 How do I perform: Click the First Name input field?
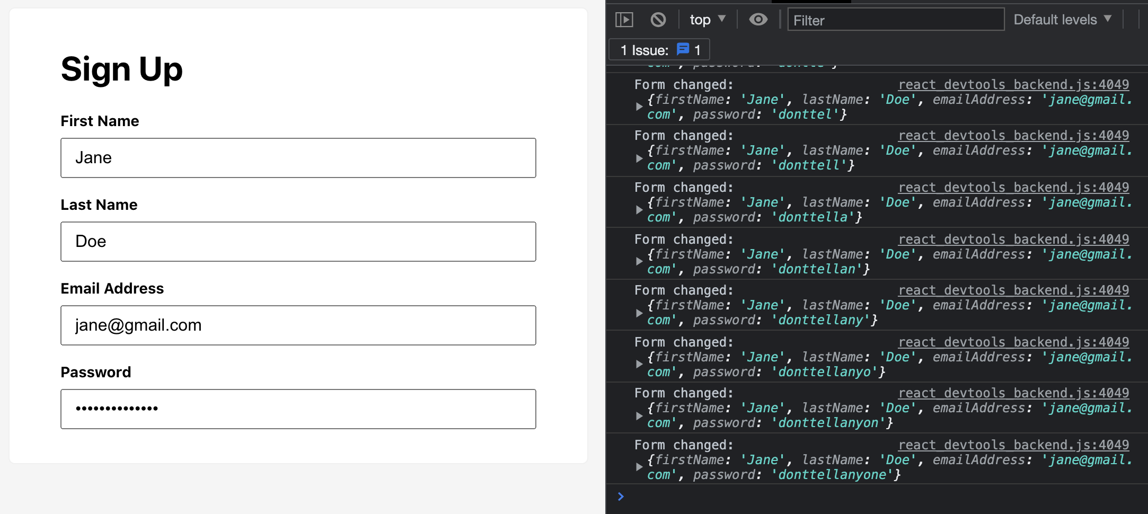click(x=298, y=158)
